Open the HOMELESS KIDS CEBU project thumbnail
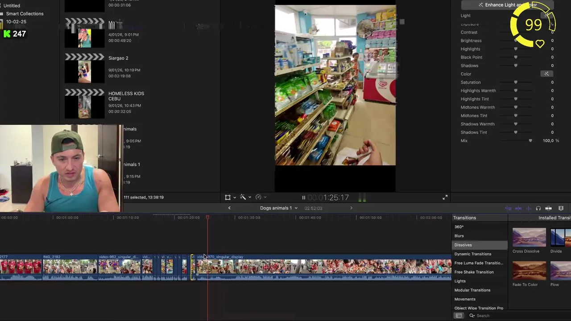The height and width of the screenshot is (321, 571). coord(84,104)
